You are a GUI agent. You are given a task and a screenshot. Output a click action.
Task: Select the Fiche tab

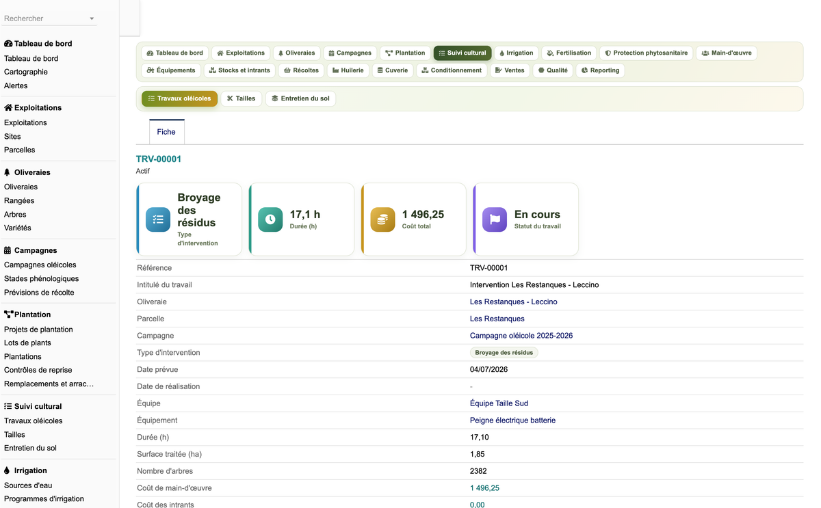[x=166, y=132]
